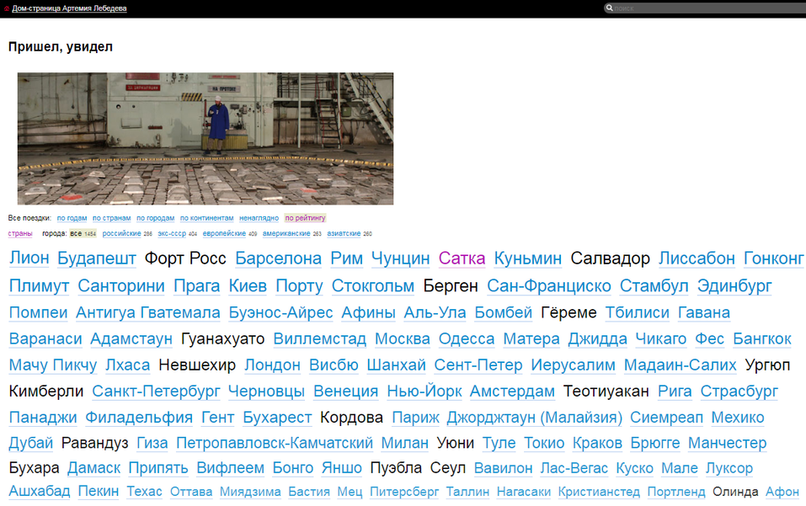Viewport: 806px width, 506px height.
Task: Click the reactor hall photo
Action: (x=206, y=139)
